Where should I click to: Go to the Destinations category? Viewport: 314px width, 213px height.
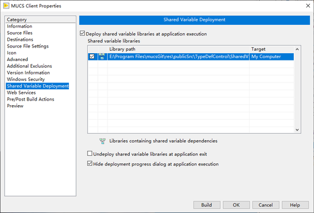[20, 40]
